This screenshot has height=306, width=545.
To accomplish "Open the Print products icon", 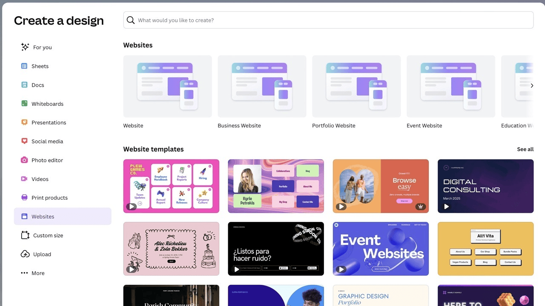I will (x=24, y=198).
